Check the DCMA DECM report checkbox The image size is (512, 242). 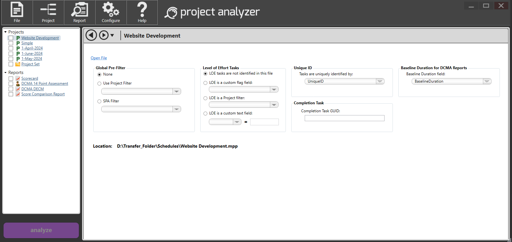click(x=11, y=89)
